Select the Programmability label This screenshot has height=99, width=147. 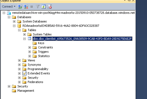coord(38,69)
